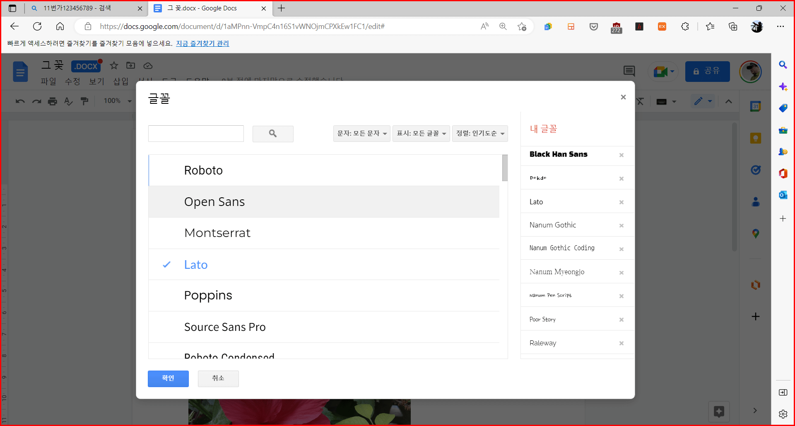Open a new browser tab with plus

(x=282, y=8)
